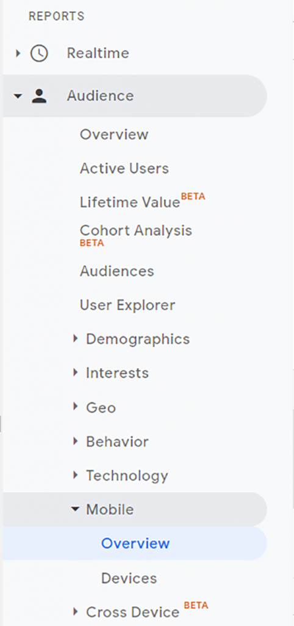Click the Audience person icon
294x626 pixels.
tap(39, 96)
